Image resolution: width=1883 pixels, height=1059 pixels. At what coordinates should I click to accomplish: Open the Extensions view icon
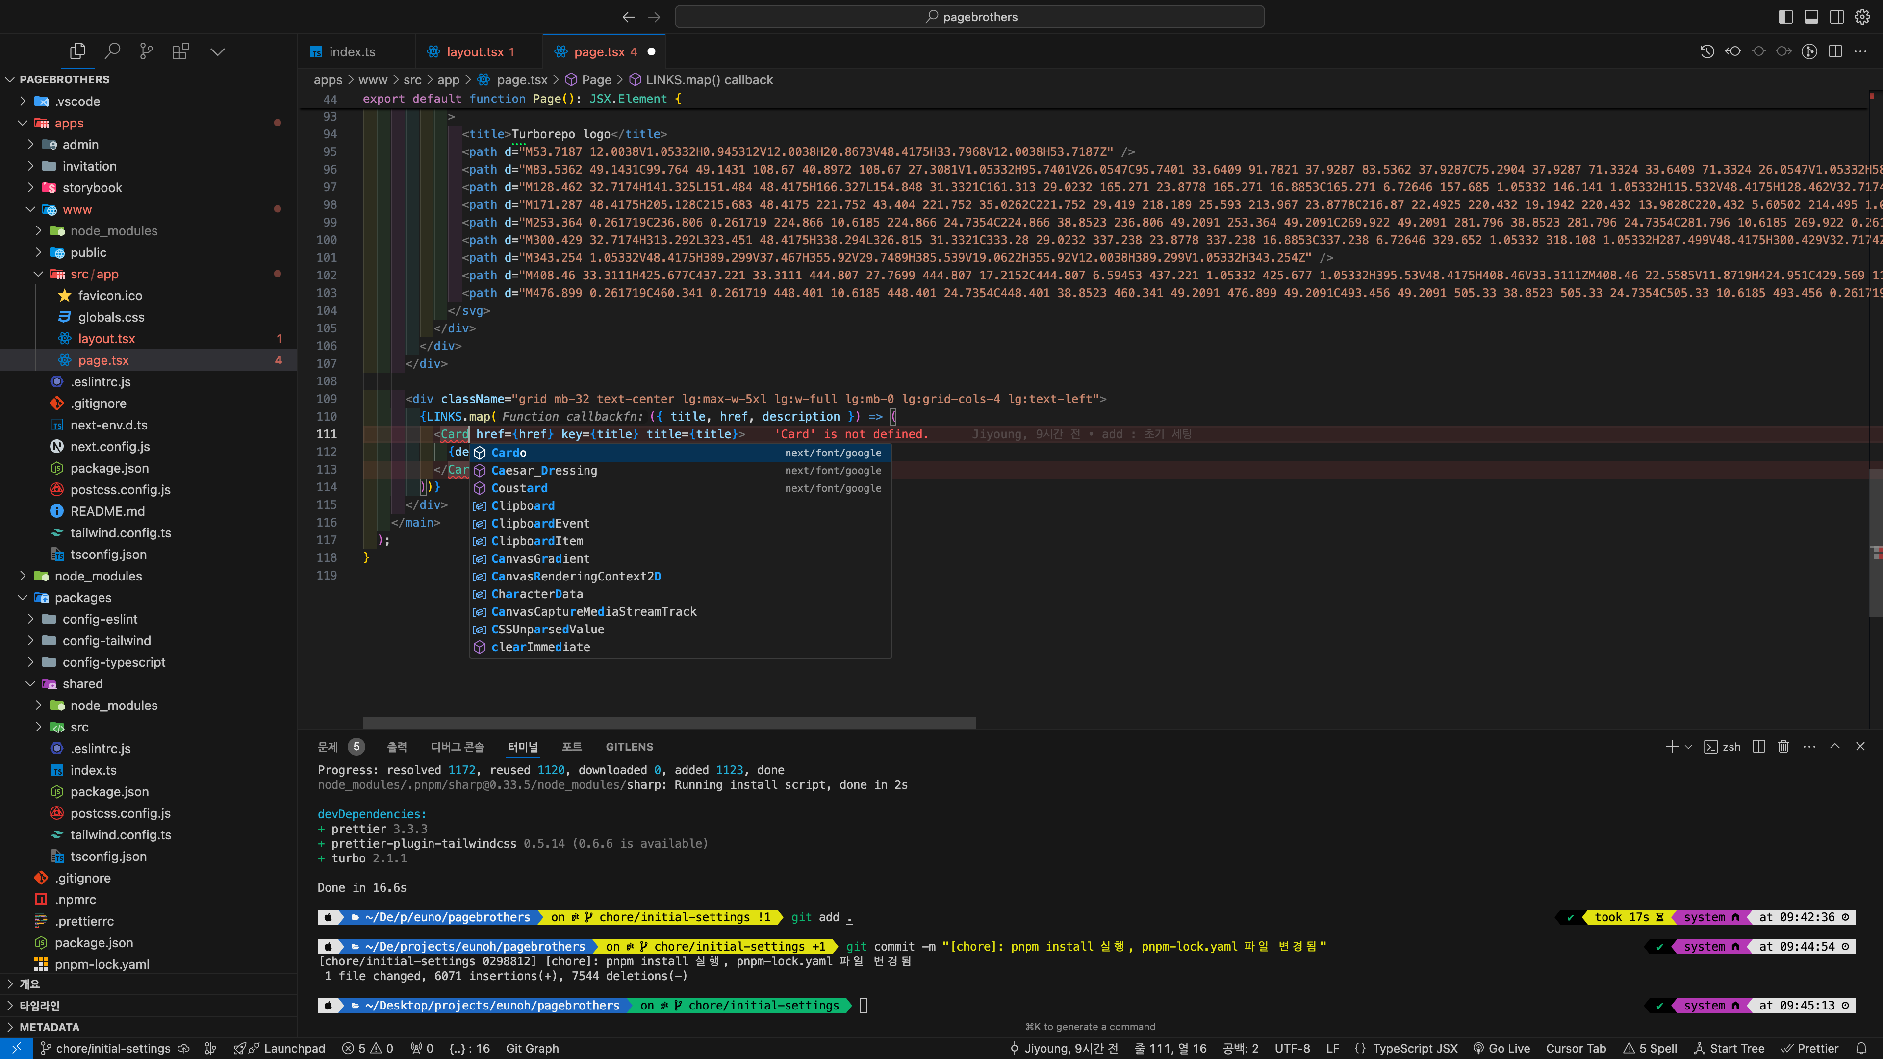pyautogui.click(x=180, y=51)
